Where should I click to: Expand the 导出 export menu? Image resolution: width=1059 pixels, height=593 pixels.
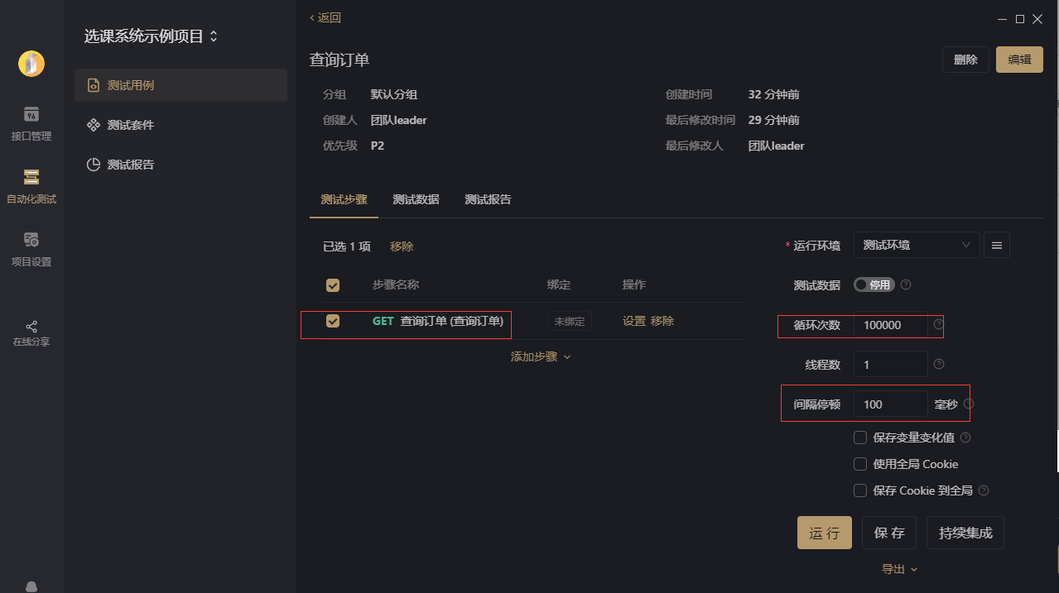point(899,569)
